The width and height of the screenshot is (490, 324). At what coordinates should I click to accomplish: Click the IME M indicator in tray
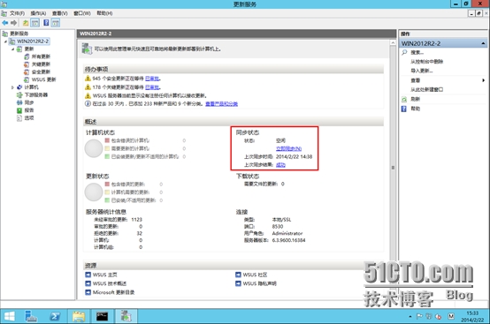coord(451,317)
